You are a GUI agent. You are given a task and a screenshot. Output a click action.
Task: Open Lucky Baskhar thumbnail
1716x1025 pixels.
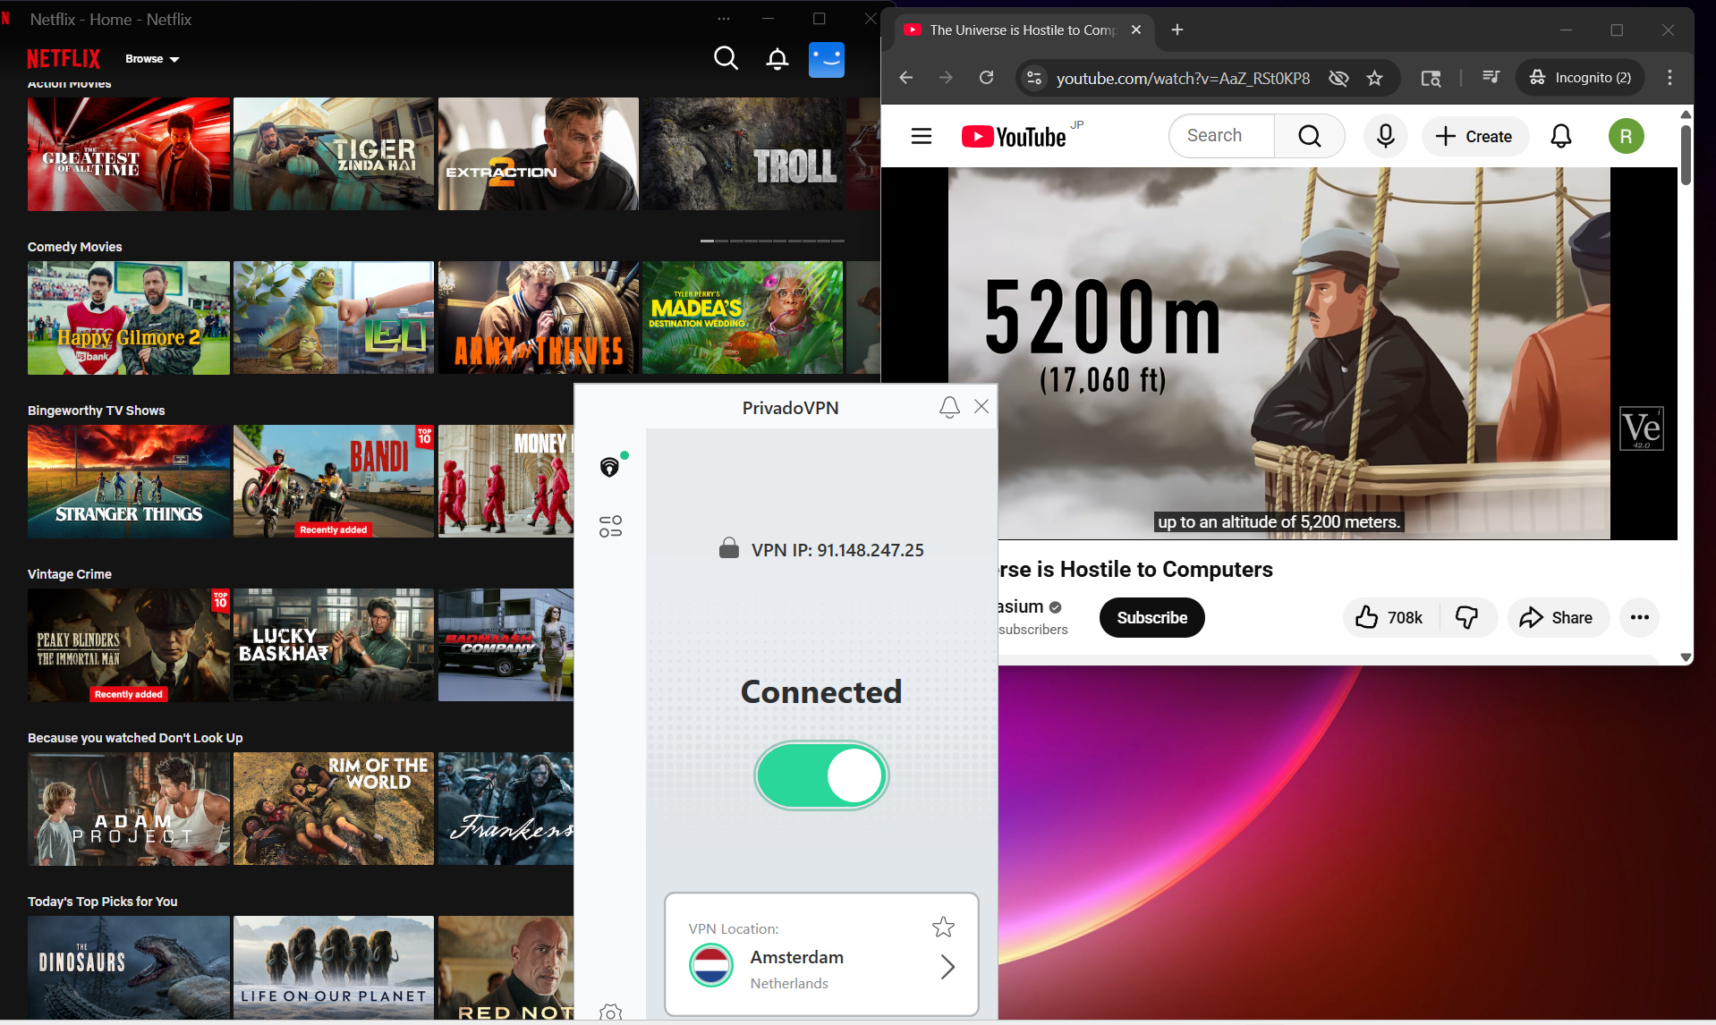tap(334, 645)
